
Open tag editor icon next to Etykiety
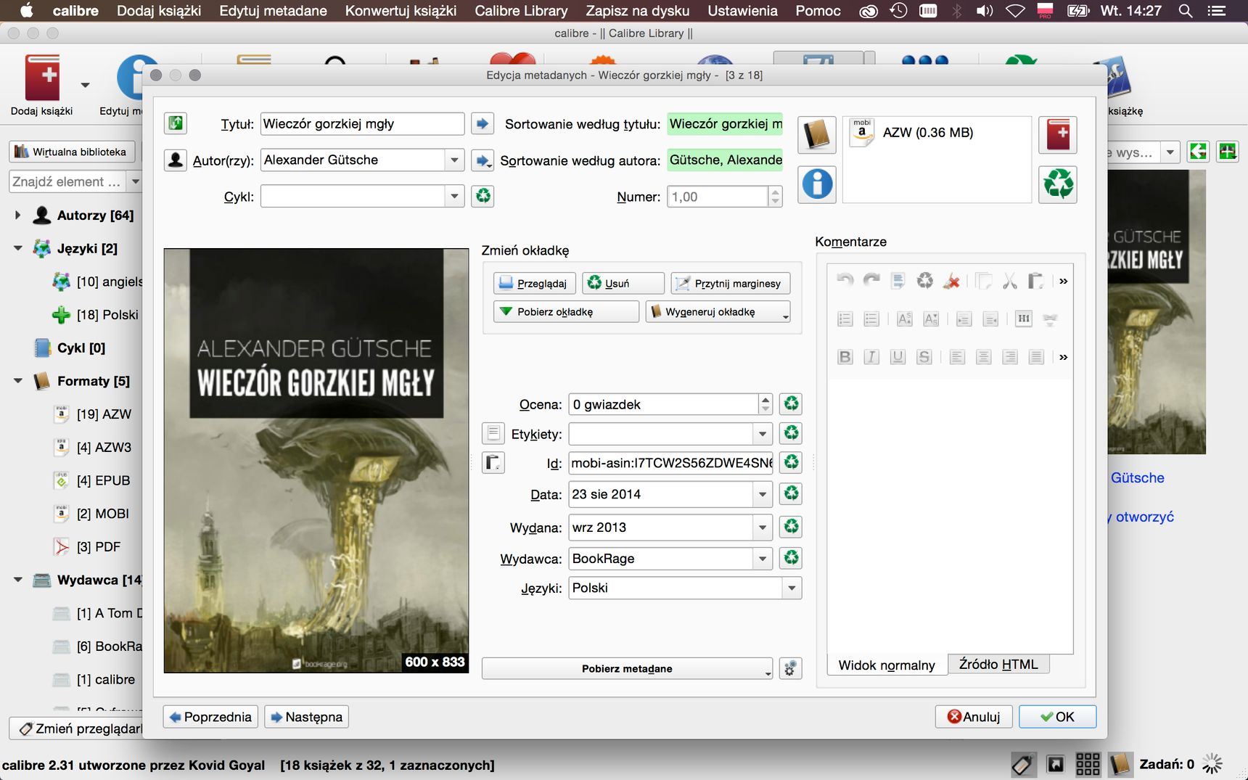pyautogui.click(x=493, y=433)
